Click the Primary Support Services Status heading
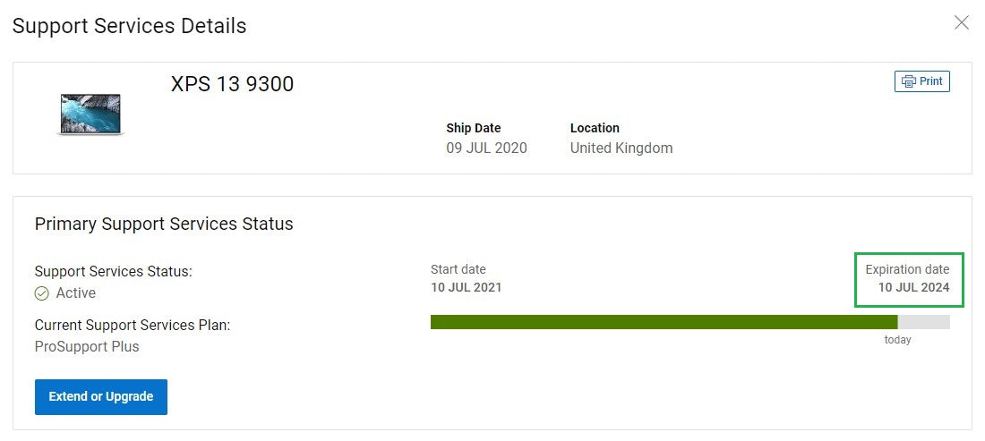Screen dimensions: 985x441 click(164, 224)
